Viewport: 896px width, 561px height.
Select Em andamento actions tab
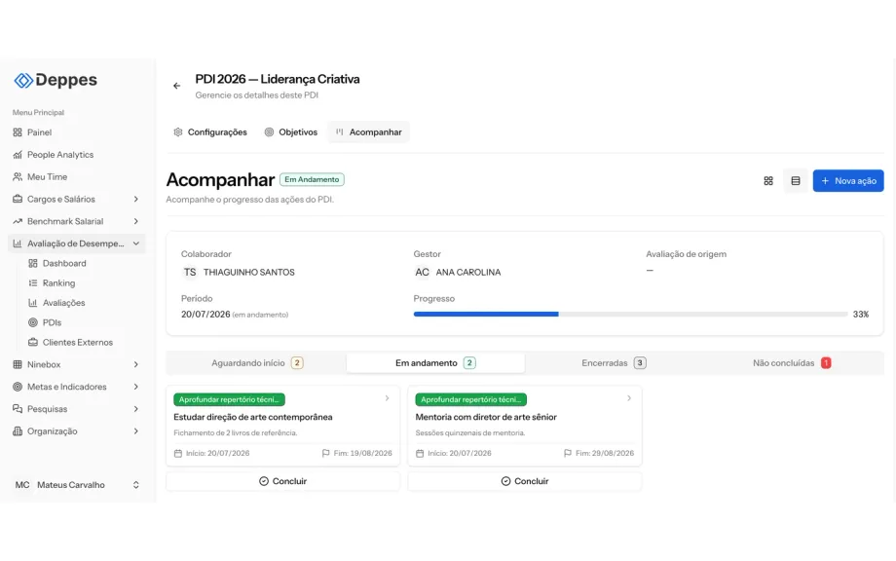coord(435,363)
